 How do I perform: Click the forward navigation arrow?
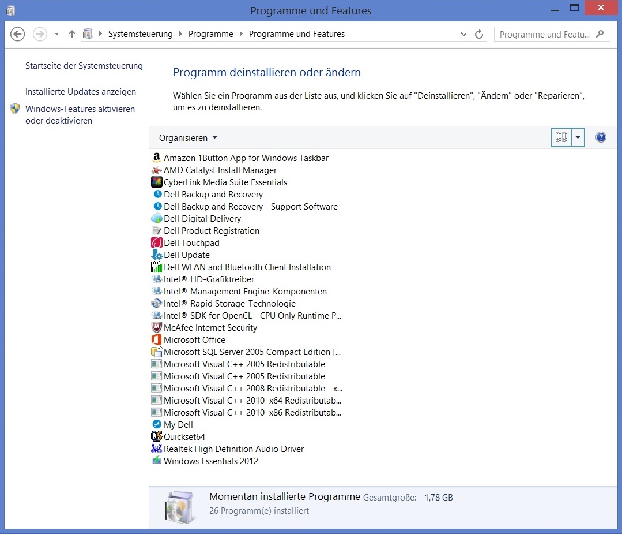(40, 34)
